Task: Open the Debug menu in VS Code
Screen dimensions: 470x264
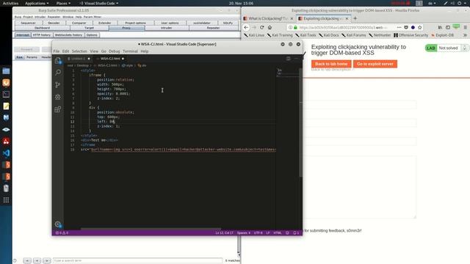Action: tap(115, 51)
